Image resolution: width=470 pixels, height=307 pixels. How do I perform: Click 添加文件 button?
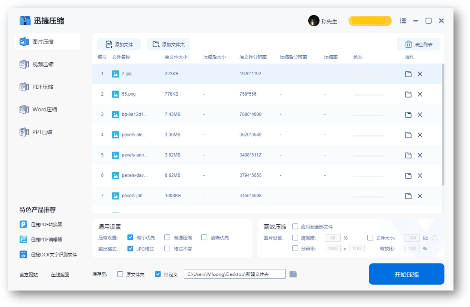[x=119, y=44]
